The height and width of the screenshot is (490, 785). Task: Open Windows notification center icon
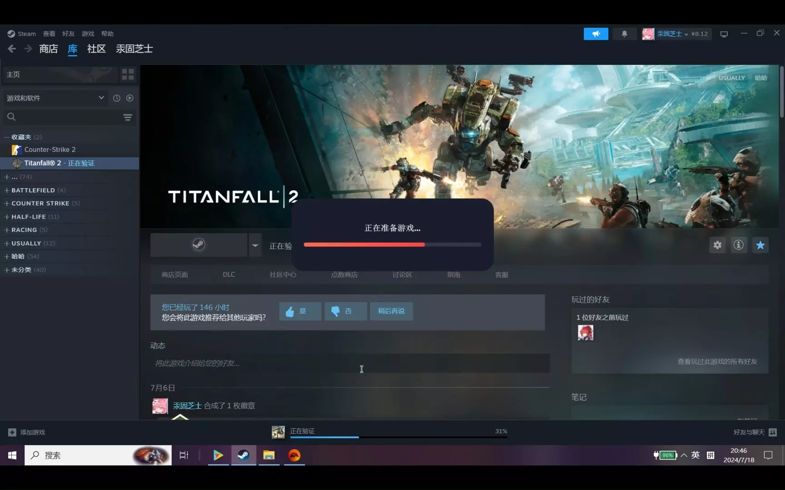click(768, 455)
